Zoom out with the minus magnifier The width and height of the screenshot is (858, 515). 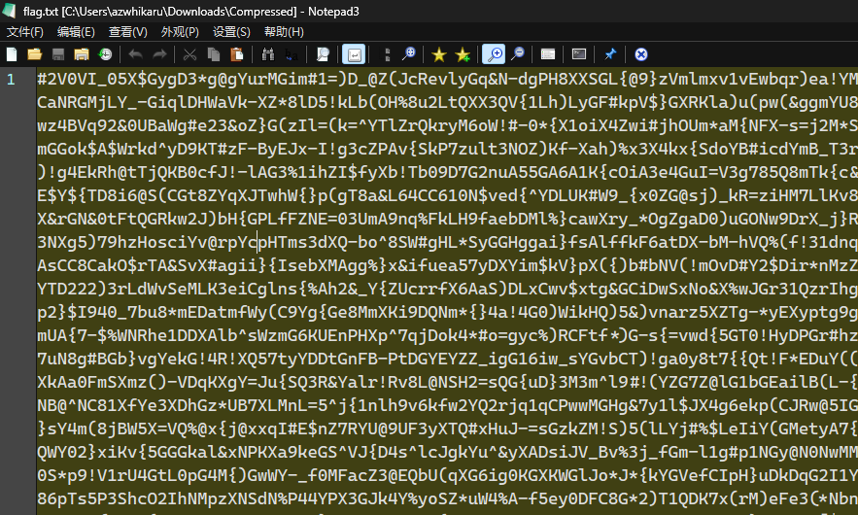tap(518, 54)
